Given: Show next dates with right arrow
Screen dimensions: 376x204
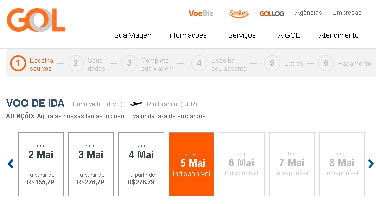Looking at the screenshot, I should 371,164.
